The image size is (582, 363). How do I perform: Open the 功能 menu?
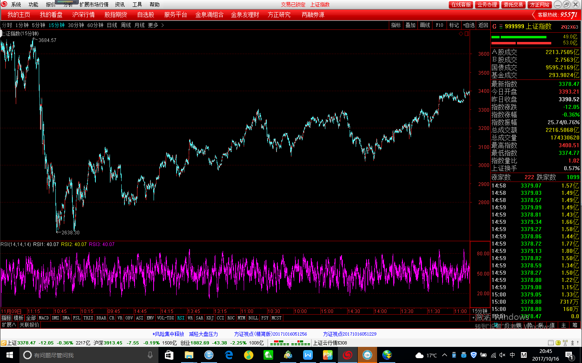click(34, 4)
